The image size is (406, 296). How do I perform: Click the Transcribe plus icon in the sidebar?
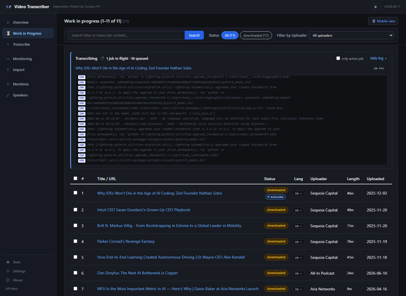click(8, 44)
